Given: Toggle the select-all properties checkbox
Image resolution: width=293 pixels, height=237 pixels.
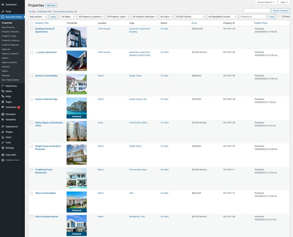Looking at the screenshot, I should (31, 23).
